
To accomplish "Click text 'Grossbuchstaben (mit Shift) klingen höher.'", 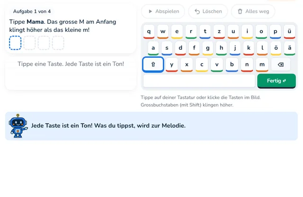I will [187, 105].
